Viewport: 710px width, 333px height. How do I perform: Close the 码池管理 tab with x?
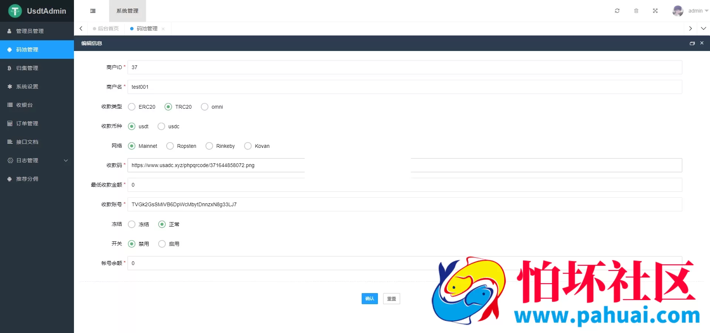click(x=163, y=29)
